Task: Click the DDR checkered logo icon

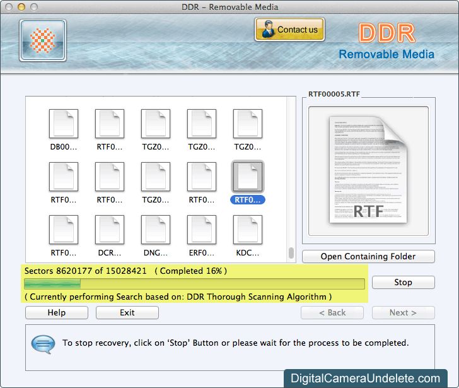Action: (43, 40)
